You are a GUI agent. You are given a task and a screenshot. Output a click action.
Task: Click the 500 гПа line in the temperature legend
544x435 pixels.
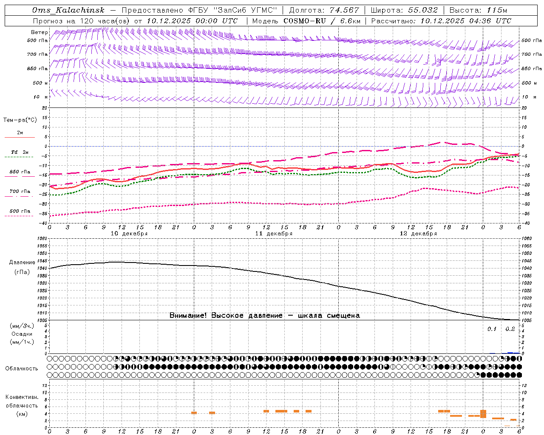[x=20, y=216]
